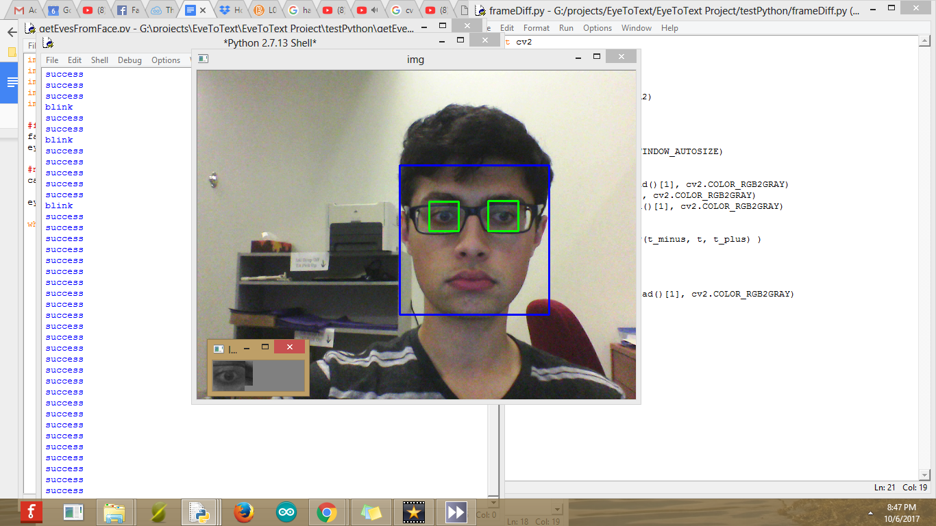Open the Run menu in frameDiff.py editor
Image resolution: width=936 pixels, height=526 pixels.
coord(566,28)
